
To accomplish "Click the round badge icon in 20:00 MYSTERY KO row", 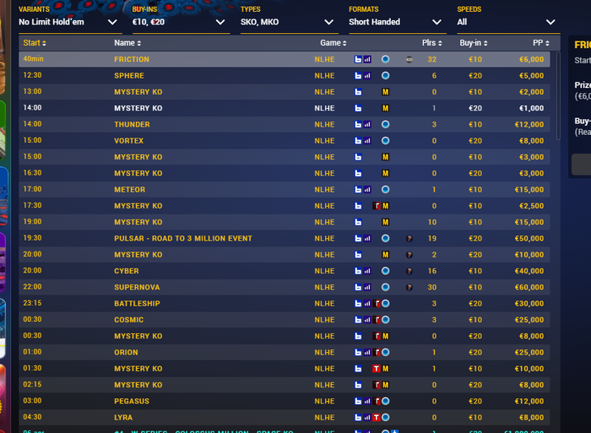I will coord(409,255).
